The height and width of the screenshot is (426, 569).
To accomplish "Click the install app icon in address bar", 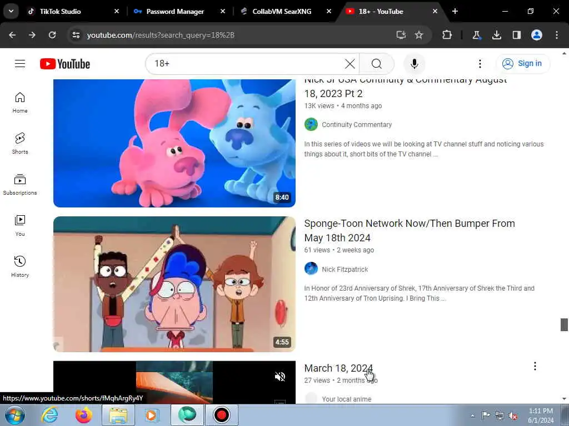I will [x=401, y=35].
